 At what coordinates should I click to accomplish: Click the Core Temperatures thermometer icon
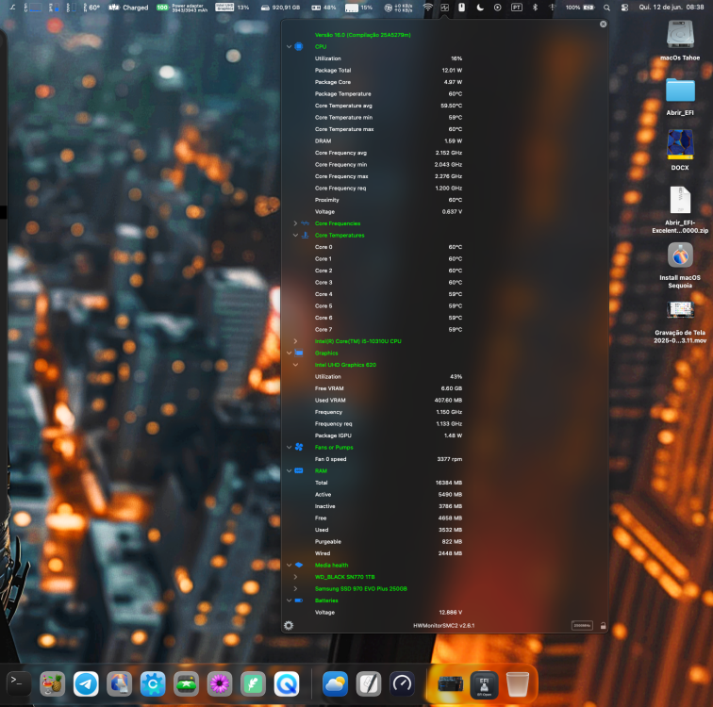[x=306, y=236]
